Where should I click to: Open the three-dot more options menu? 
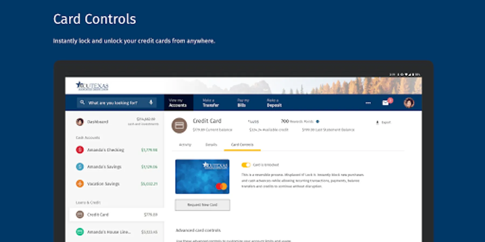click(368, 103)
